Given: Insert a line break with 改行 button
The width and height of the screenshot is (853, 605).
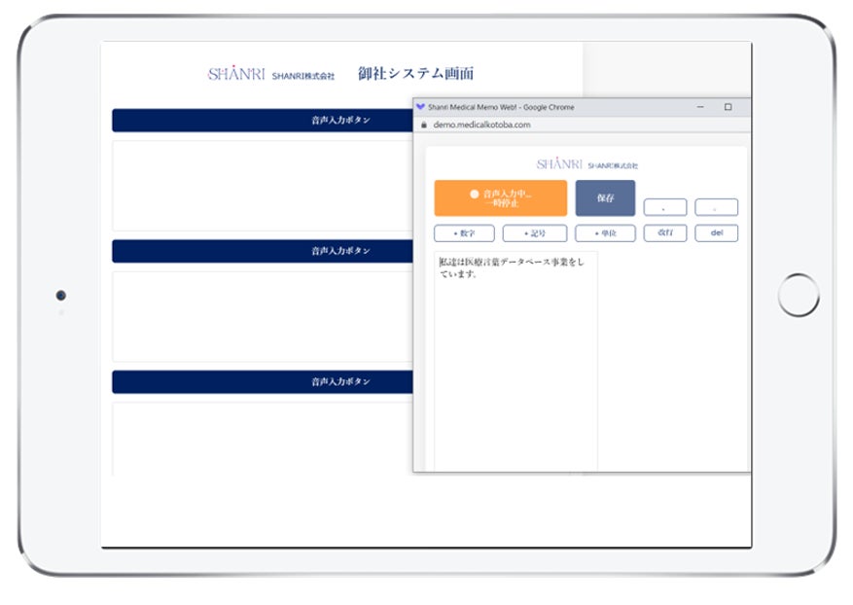Looking at the screenshot, I should click(x=664, y=232).
